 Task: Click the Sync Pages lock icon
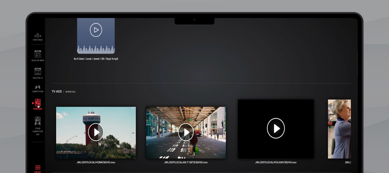38,35
